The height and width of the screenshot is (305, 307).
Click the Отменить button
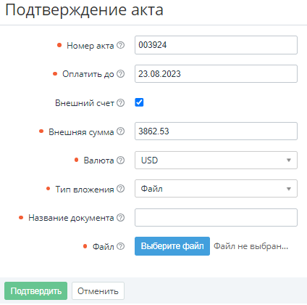pos(98,290)
